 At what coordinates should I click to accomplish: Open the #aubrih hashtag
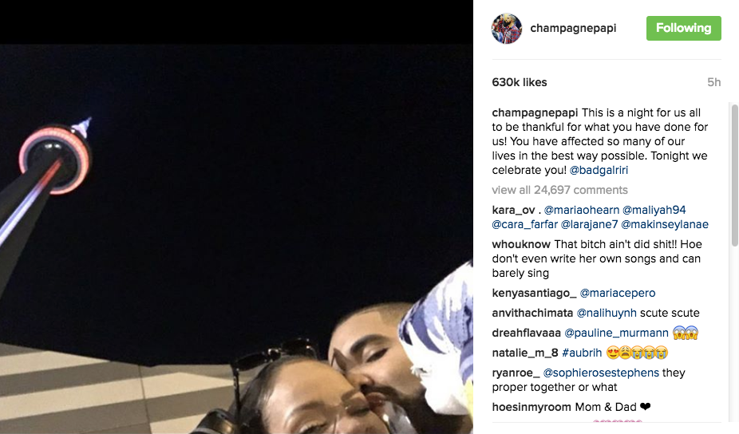point(582,353)
